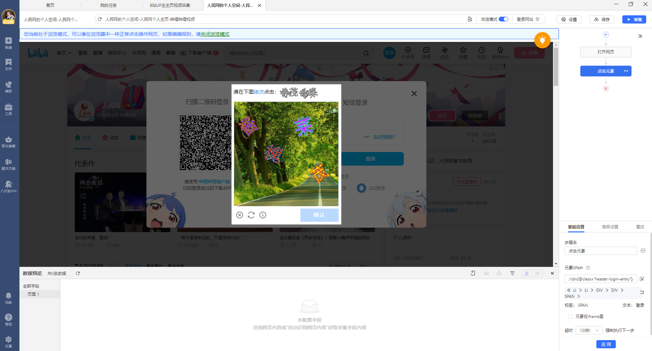
Task: Click the browser page vertical scrollbar
Action: 556,67
